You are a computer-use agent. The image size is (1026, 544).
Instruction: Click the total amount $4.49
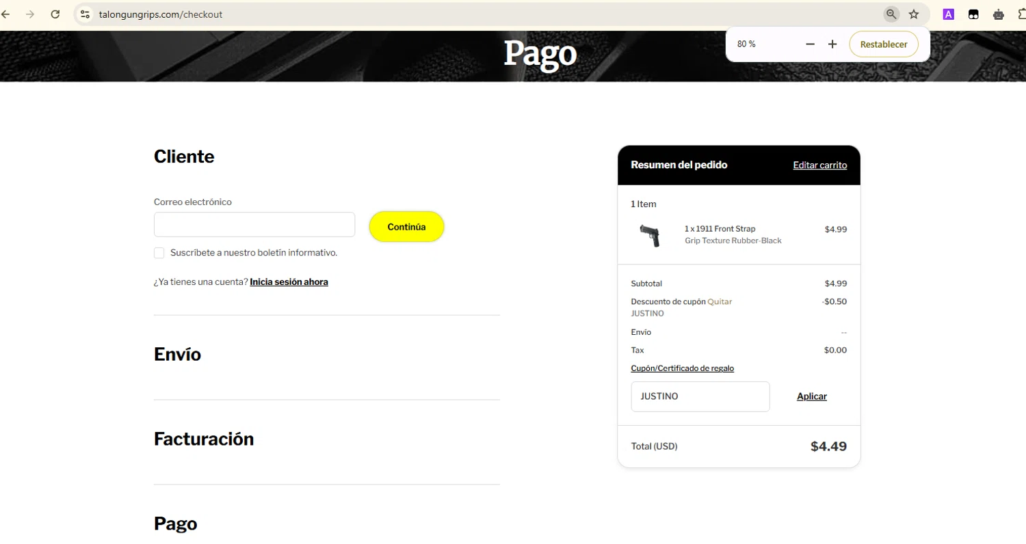[828, 446]
